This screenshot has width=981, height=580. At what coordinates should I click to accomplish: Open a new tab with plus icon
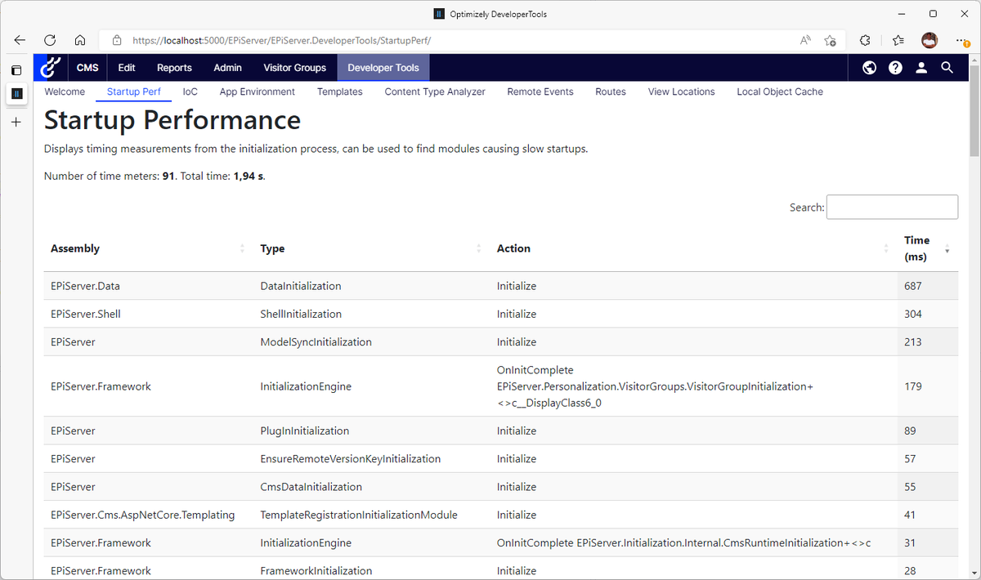pyautogui.click(x=16, y=122)
